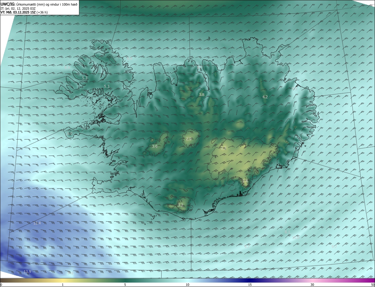Select the 3.6 value on the glacier
The height and width of the screenshot is (287, 375).
coord(155,146)
